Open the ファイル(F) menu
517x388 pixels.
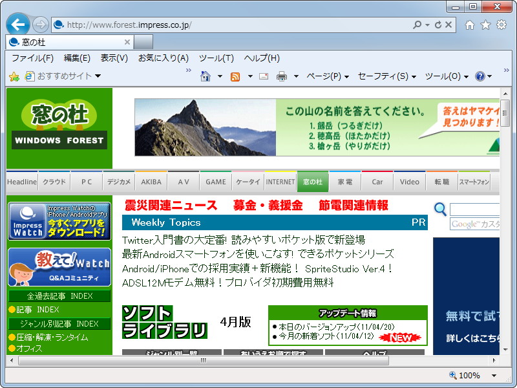pyautogui.click(x=33, y=58)
